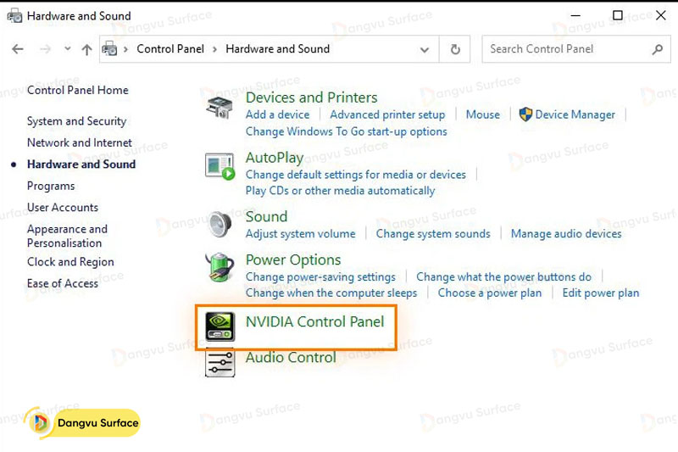
Task: Go to System and Security category
Action: click(76, 121)
